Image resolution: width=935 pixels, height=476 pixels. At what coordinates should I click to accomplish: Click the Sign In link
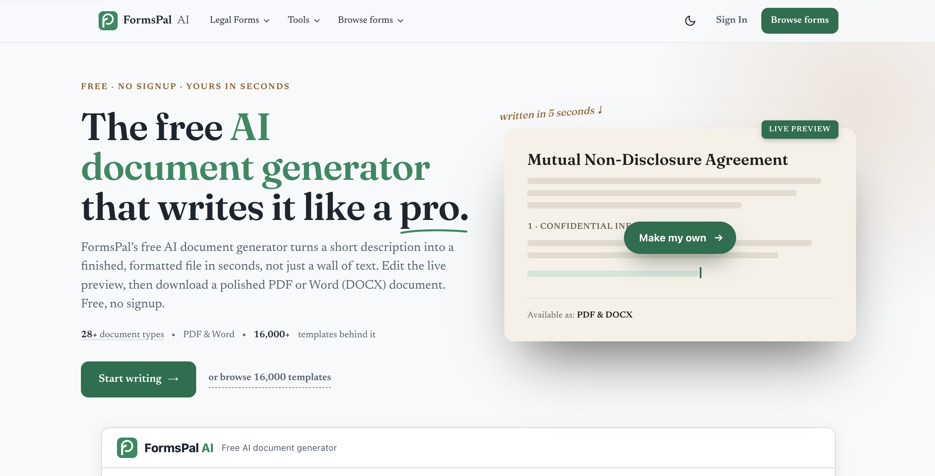point(731,20)
